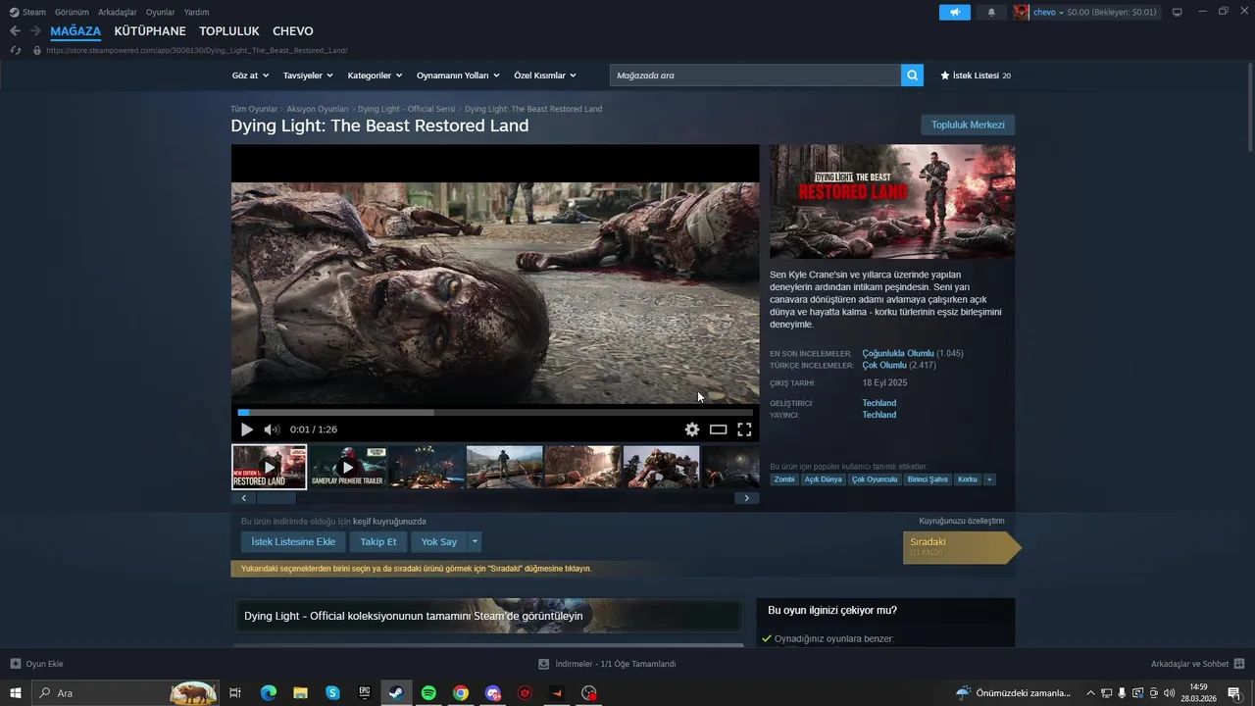
Task: Open the Kategoriler dropdown
Action: click(375, 76)
